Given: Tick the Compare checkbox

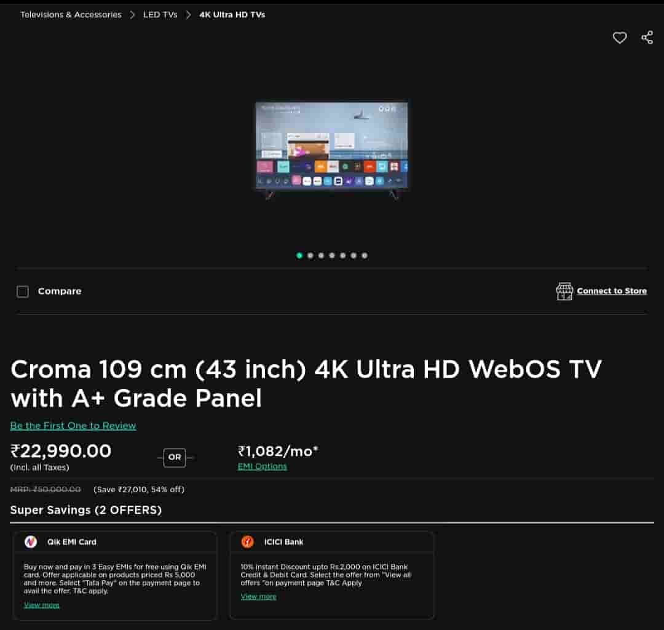Looking at the screenshot, I should coord(23,292).
